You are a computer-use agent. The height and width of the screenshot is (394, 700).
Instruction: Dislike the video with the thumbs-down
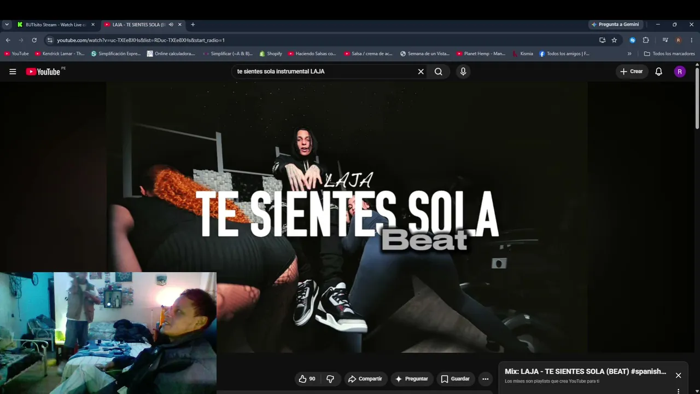(330, 379)
